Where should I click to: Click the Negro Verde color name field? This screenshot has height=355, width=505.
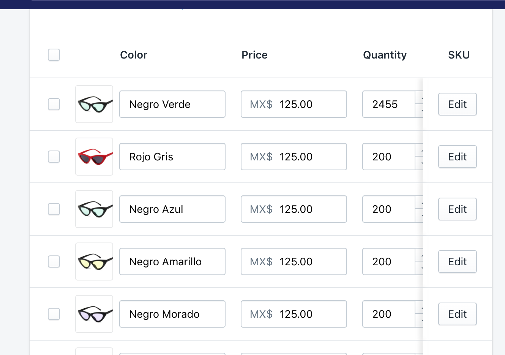point(172,104)
